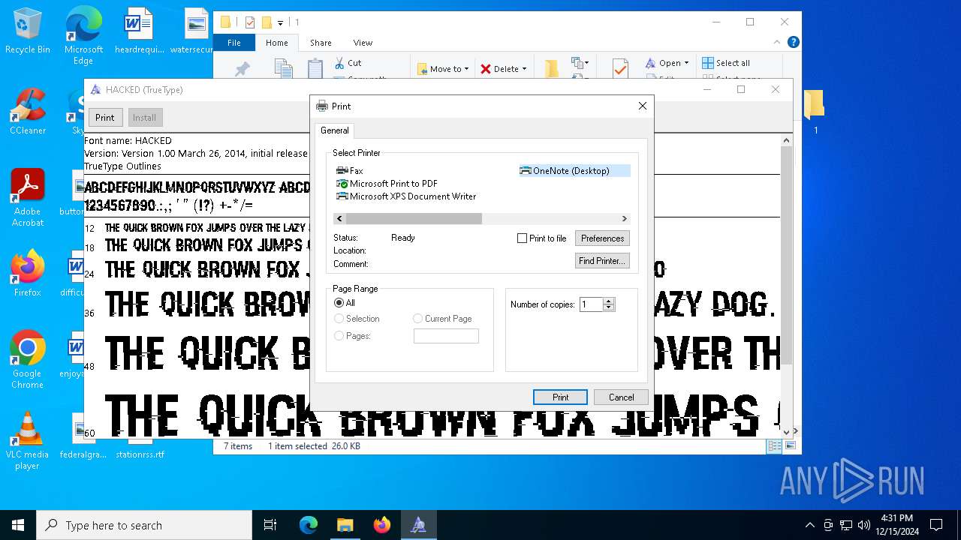Choose the Pages range radio button
The image size is (961, 540).
[339, 336]
